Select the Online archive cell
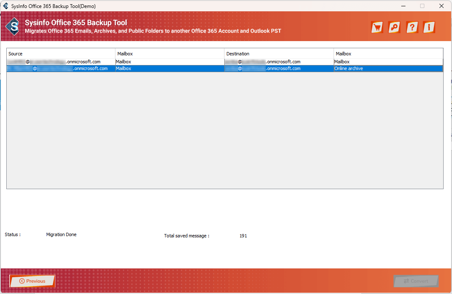The image size is (452, 294). click(388, 69)
